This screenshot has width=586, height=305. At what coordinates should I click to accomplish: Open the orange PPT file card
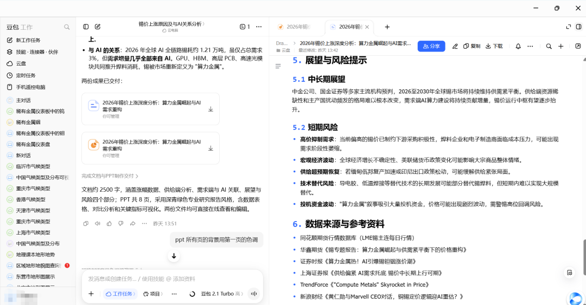click(x=93, y=145)
